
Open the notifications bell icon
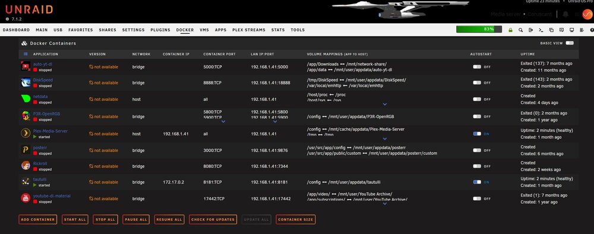(x=565, y=14)
